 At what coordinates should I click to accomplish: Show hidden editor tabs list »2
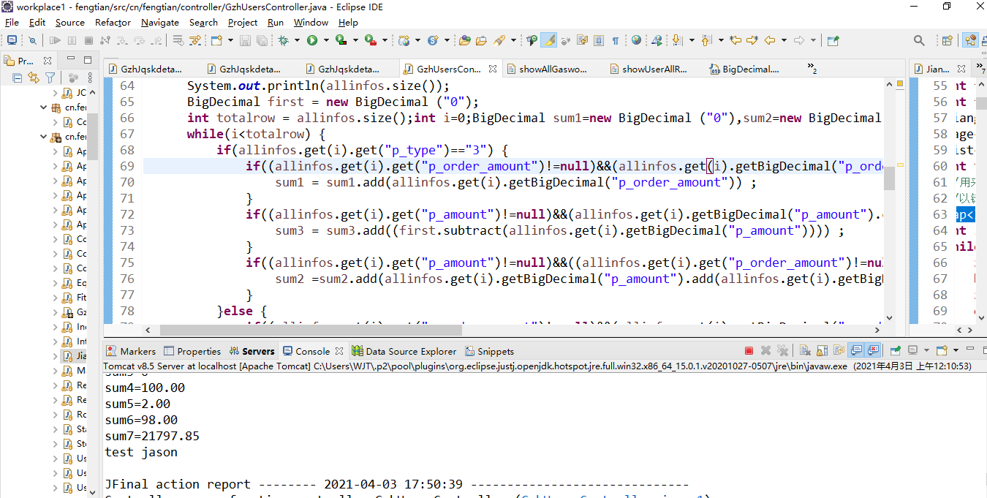point(812,69)
